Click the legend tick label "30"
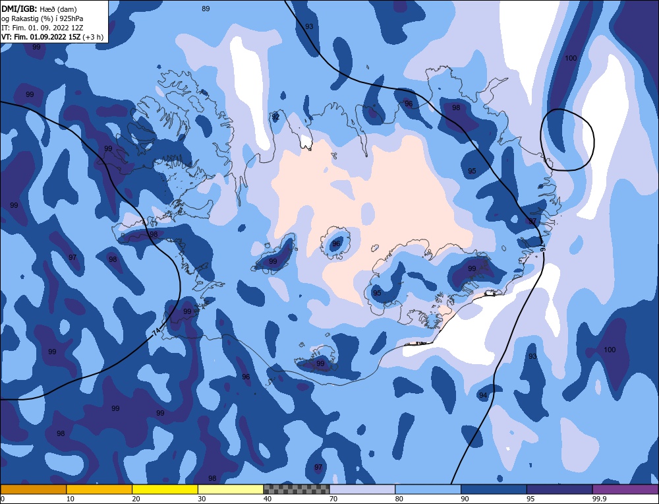 point(202,499)
